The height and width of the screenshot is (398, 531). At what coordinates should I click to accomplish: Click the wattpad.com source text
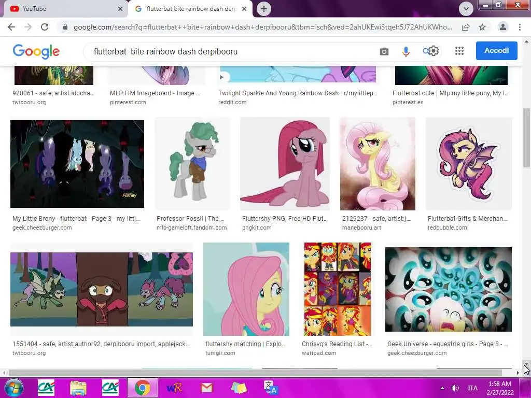tap(319, 353)
